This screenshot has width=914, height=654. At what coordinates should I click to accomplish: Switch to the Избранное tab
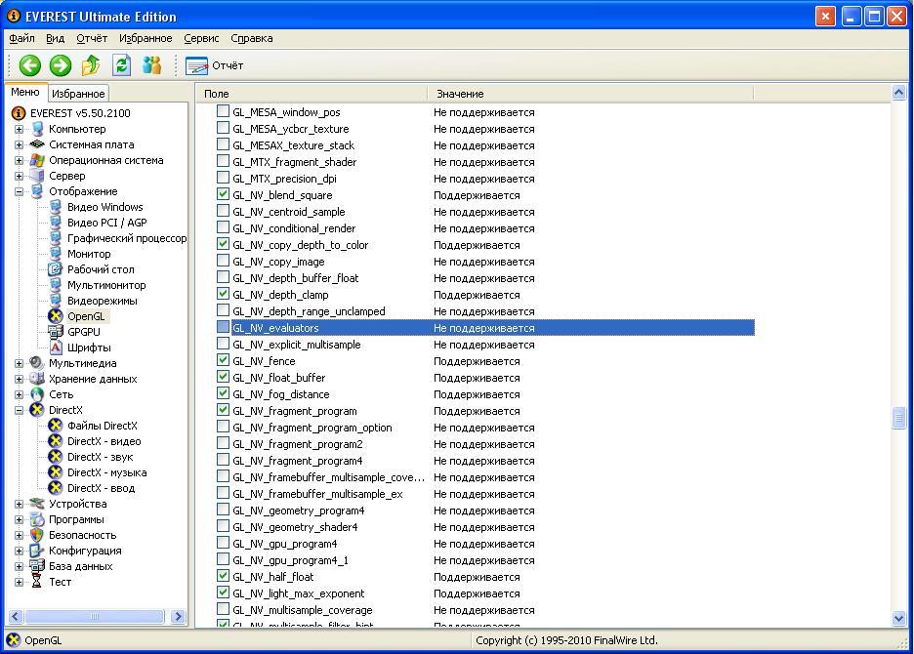click(77, 93)
